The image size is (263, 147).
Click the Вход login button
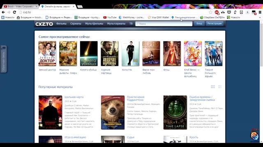[199, 24]
